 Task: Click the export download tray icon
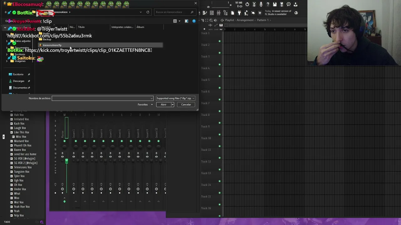point(295,4)
